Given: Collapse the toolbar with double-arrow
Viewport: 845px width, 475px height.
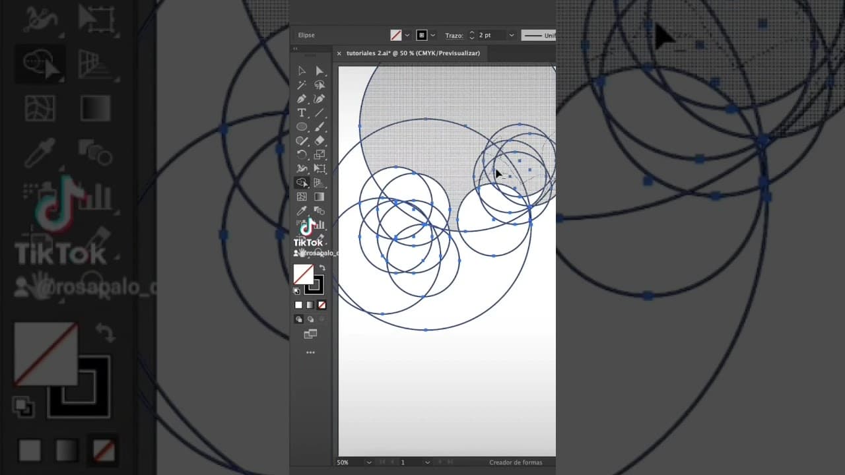Looking at the screenshot, I should 296,48.
